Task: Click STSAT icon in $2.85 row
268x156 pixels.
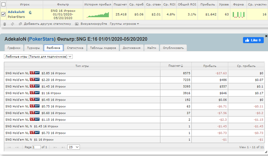Action: 35,73
